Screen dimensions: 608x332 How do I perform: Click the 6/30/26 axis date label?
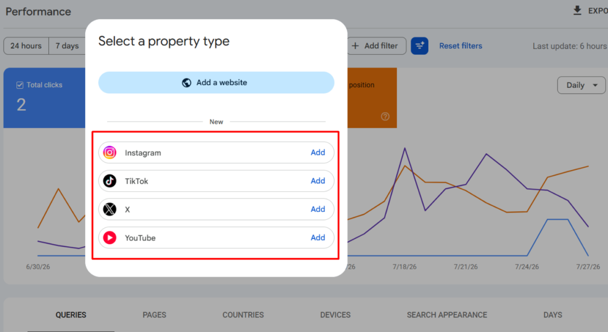click(x=38, y=267)
